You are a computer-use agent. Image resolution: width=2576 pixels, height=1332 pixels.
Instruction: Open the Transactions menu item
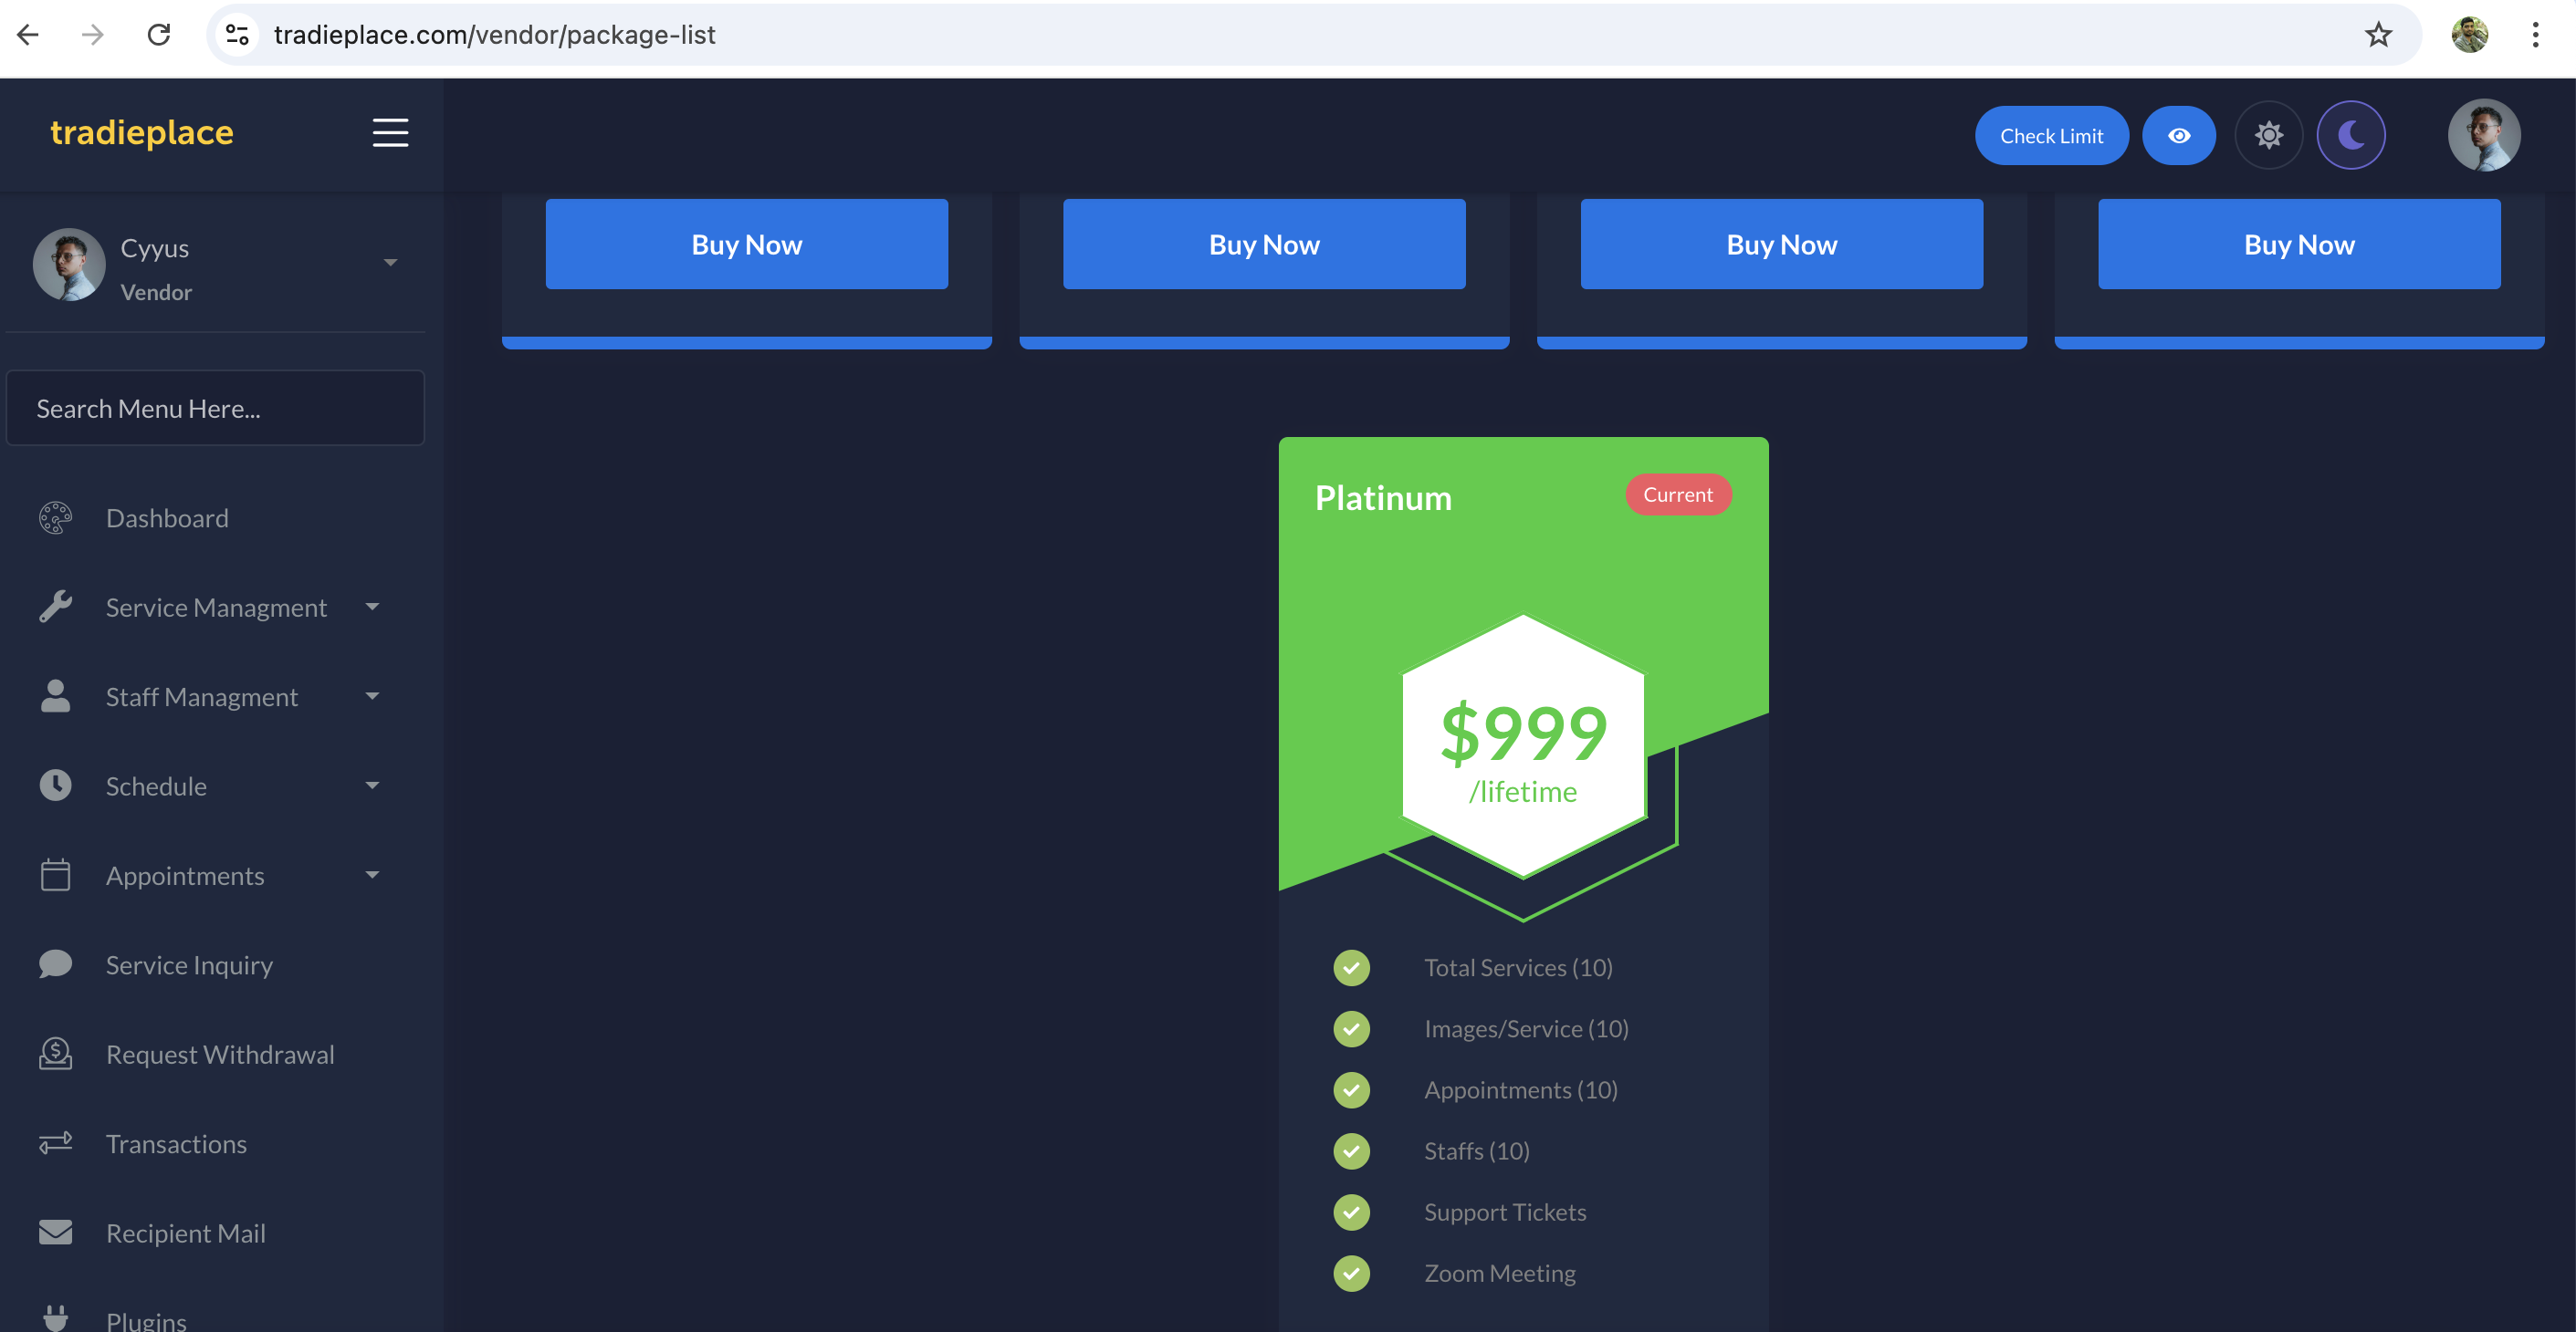pyautogui.click(x=176, y=1143)
